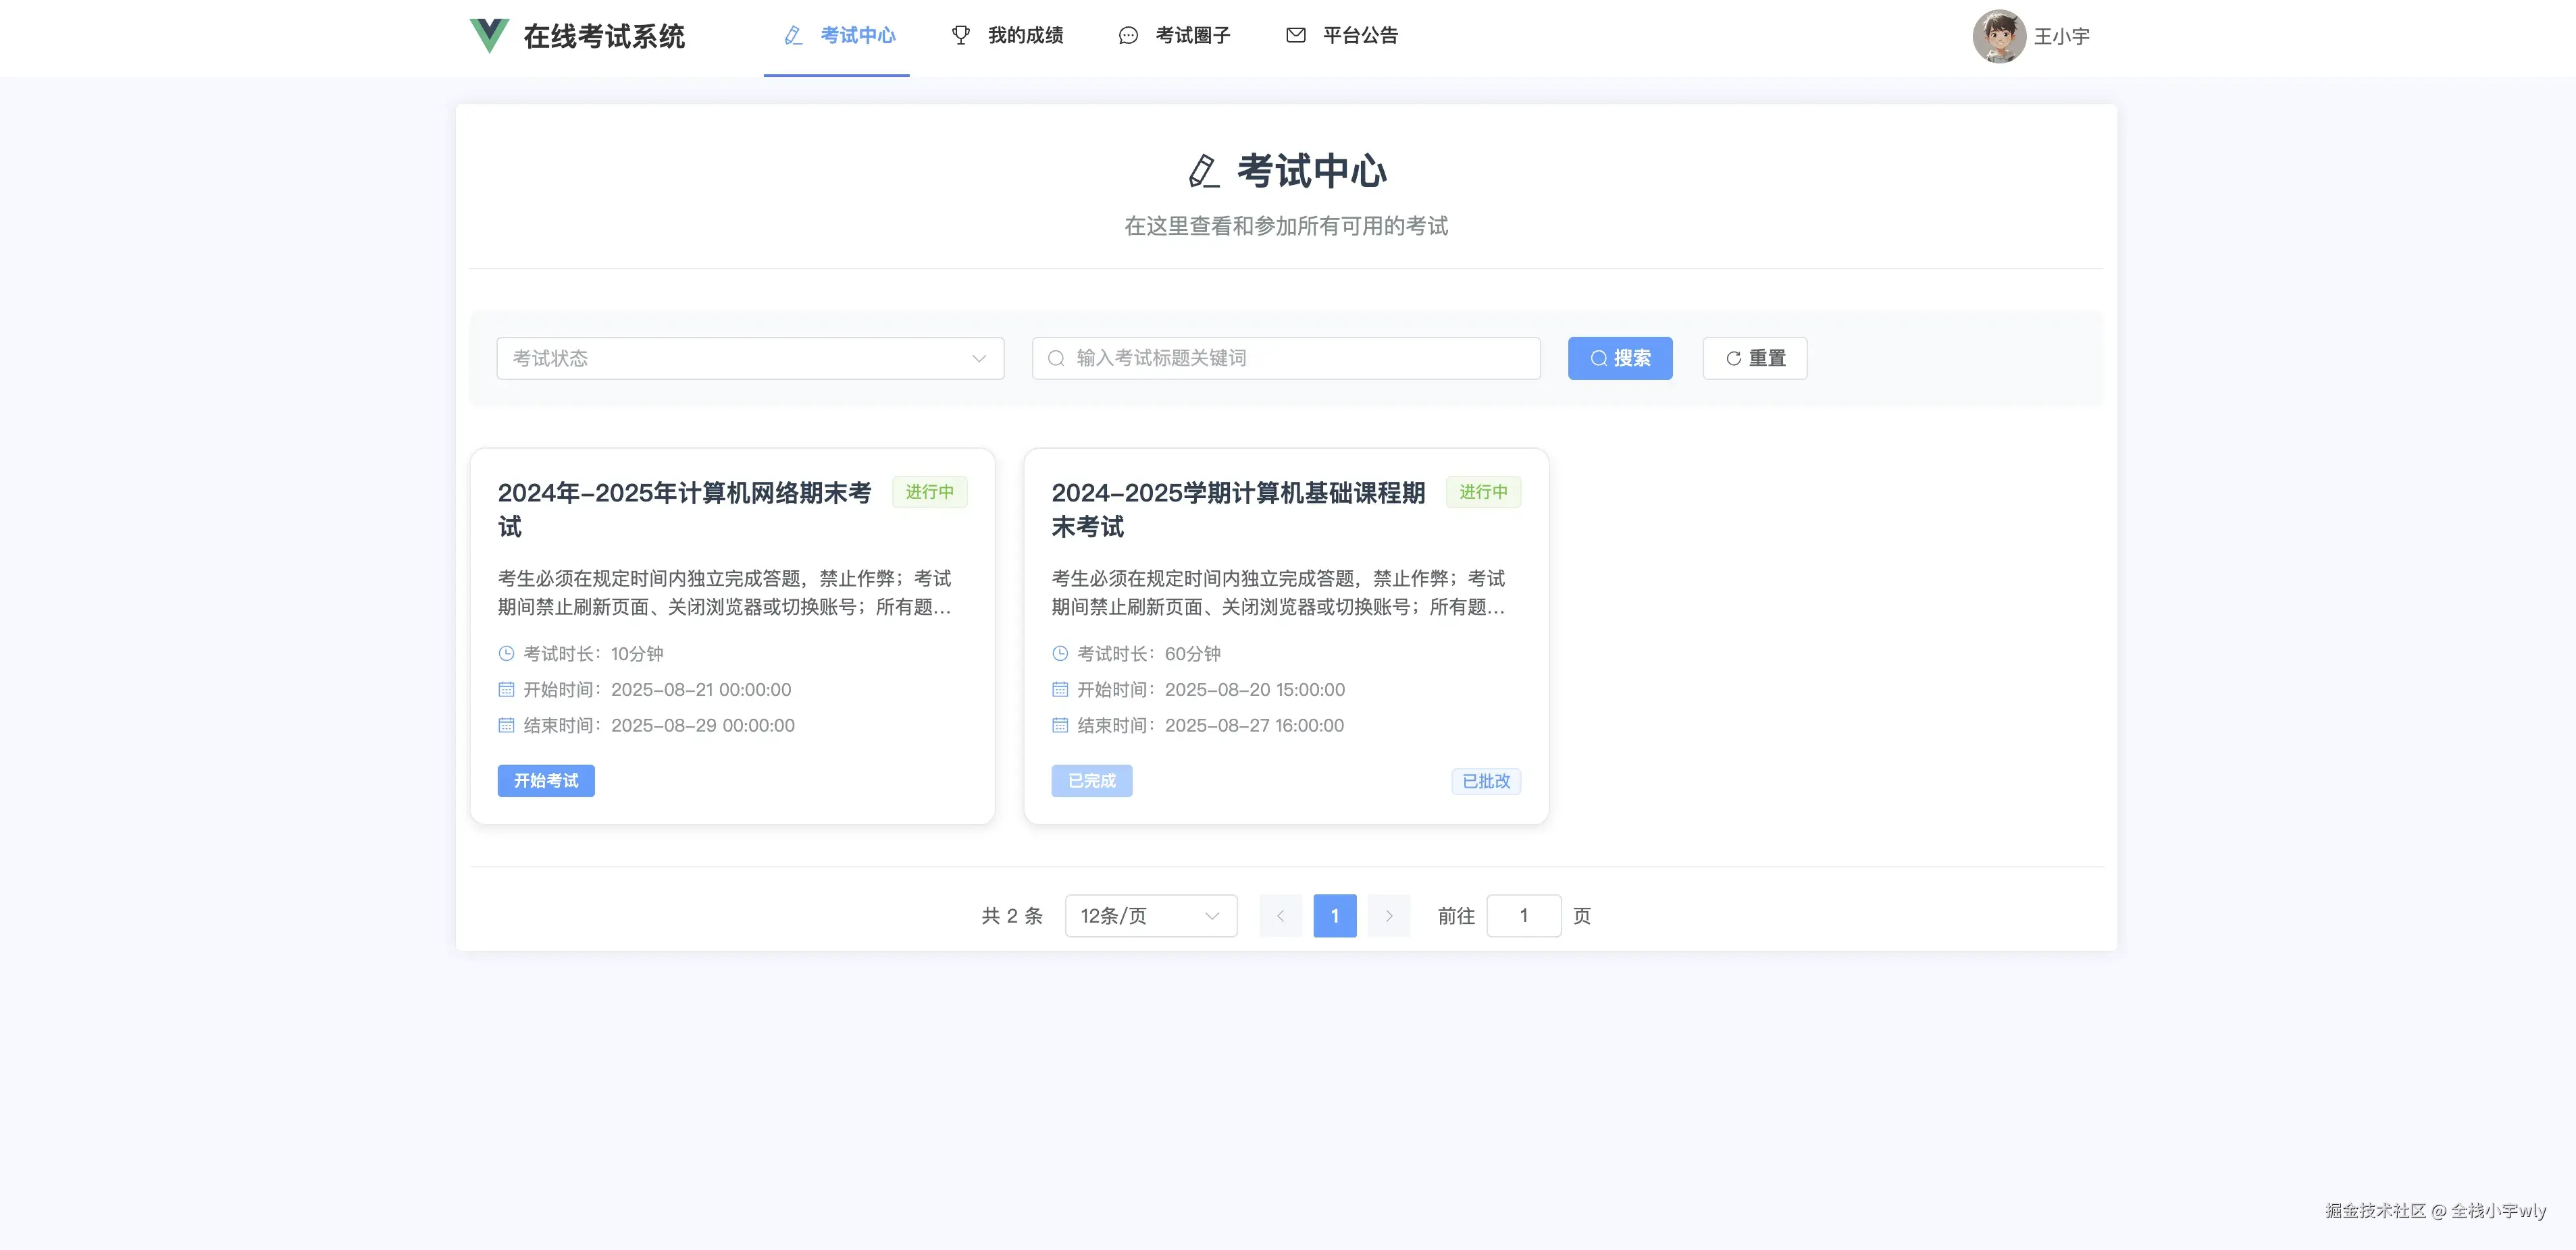Expand the 12条/页 page size selector
The image size is (2576, 1250).
point(1150,917)
